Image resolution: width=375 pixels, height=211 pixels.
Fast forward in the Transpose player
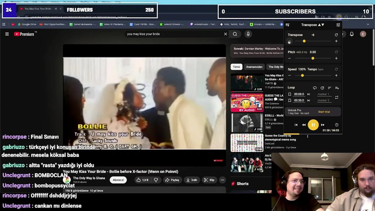tap(323, 125)
